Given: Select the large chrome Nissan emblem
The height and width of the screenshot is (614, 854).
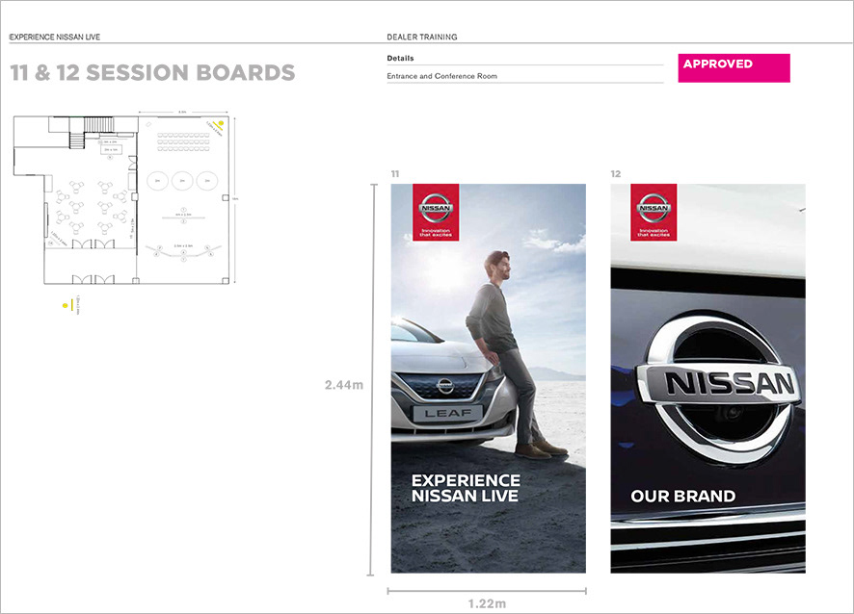Looking at the screenshot, I should 721,384.
